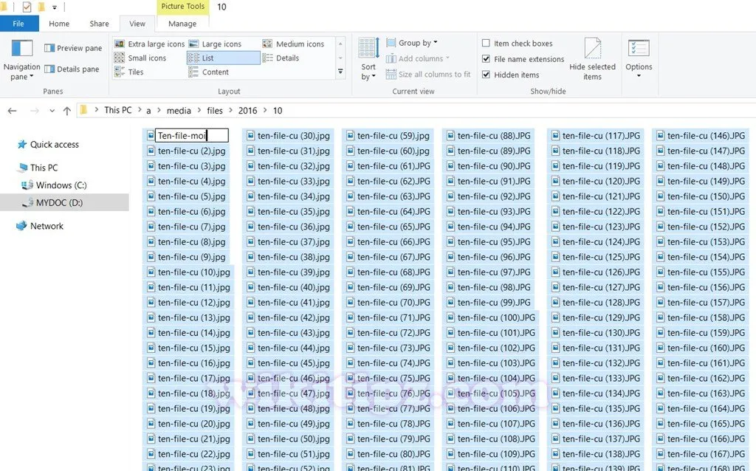
Task: Open Add columns dropdown
Action: pos(418,58)
